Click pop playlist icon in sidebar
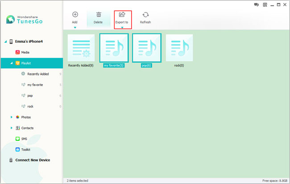Viewport: 290px width, 184px height. tap(23, 95)
